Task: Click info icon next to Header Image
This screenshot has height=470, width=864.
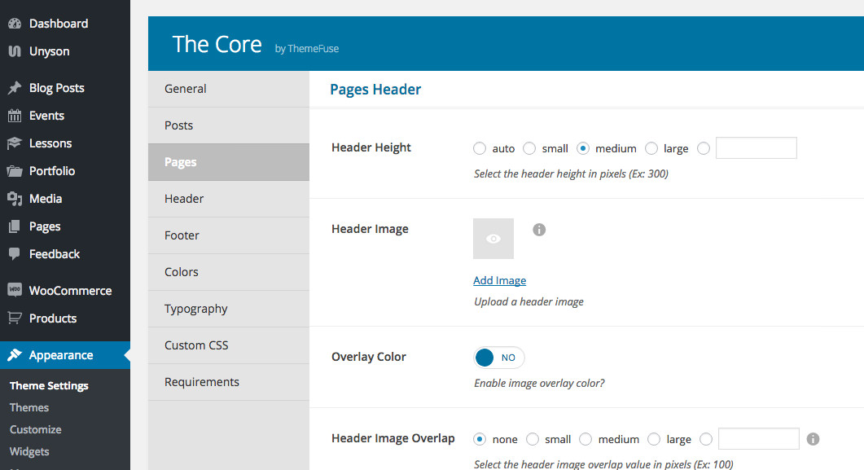Action: pos(539,230)
